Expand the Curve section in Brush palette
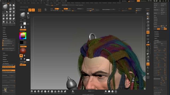 [4, 30]
